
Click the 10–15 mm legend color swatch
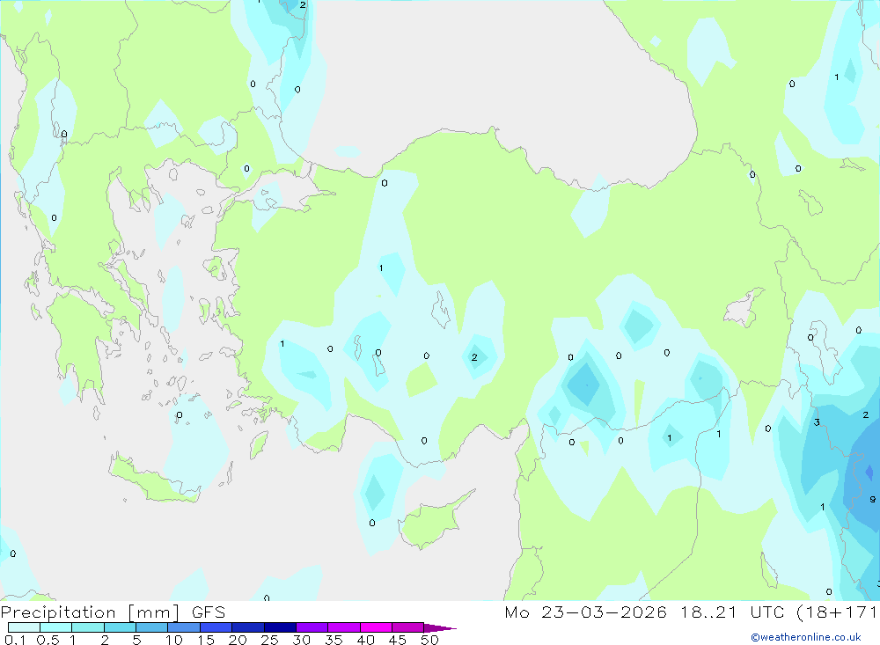pos(184,627)
